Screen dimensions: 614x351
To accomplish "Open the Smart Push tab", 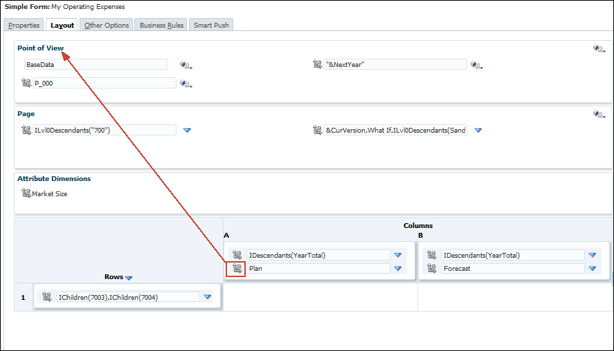I will click(211, 25).
